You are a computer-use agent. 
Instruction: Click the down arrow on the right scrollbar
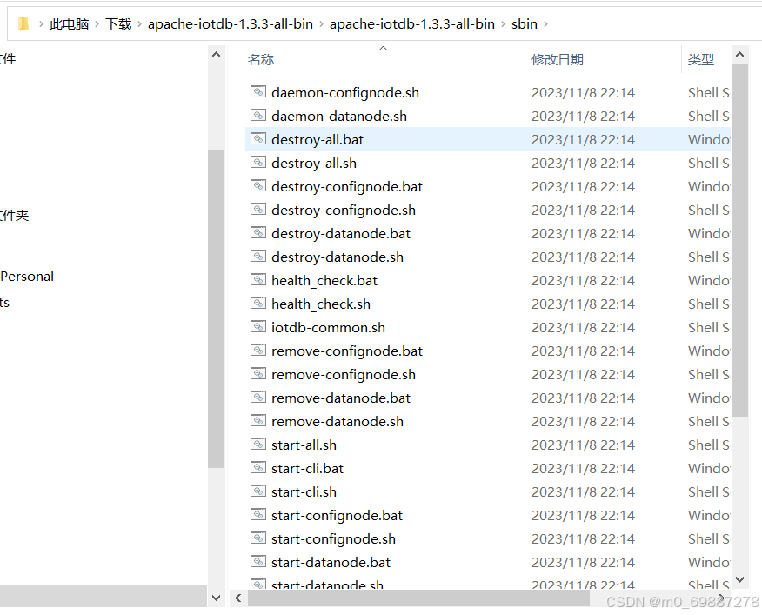[739, 579]
